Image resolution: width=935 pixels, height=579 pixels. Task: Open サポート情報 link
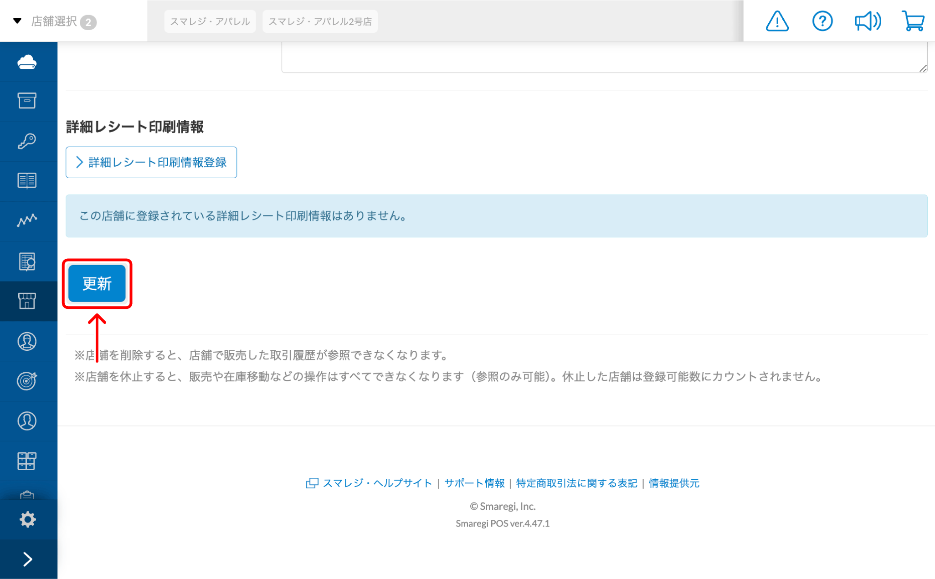[x=474, y=483]
